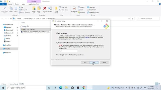The width and height of the screenshot is (161, 90).
Task: Switch to the View ribbon tab
Action: 23,4
